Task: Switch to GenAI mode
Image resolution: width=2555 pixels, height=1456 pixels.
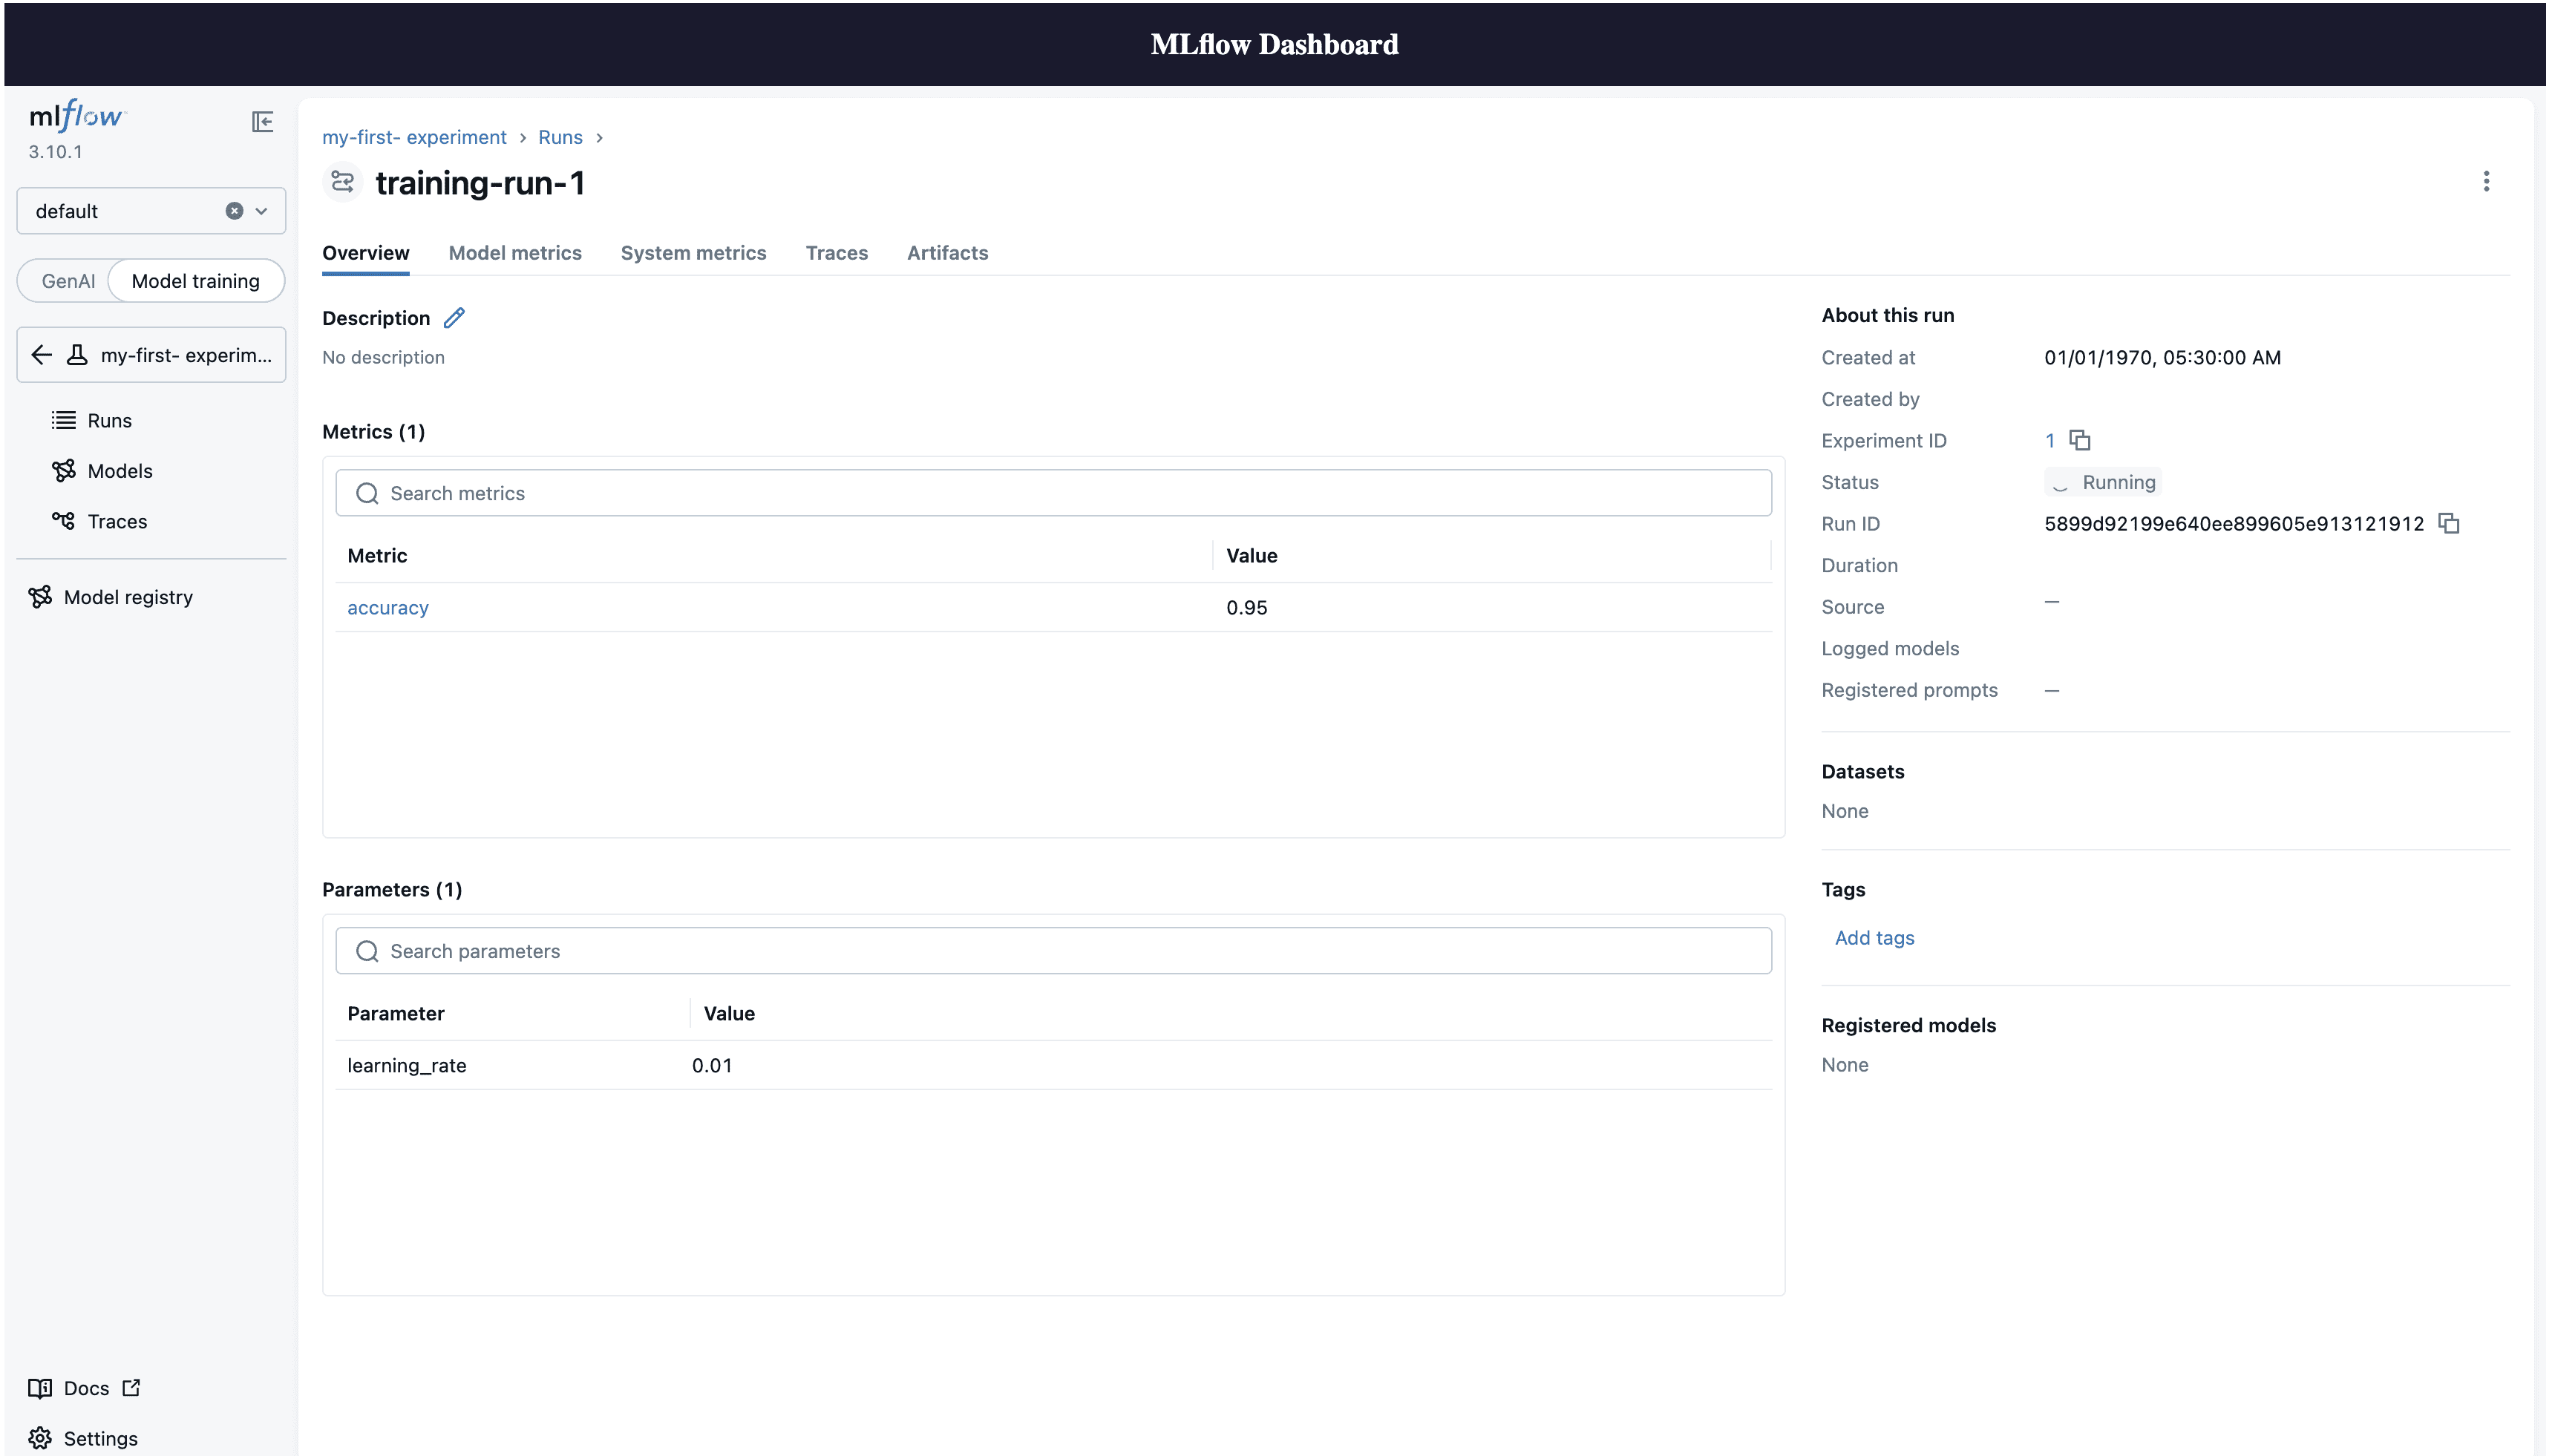Action: [68, 281]
